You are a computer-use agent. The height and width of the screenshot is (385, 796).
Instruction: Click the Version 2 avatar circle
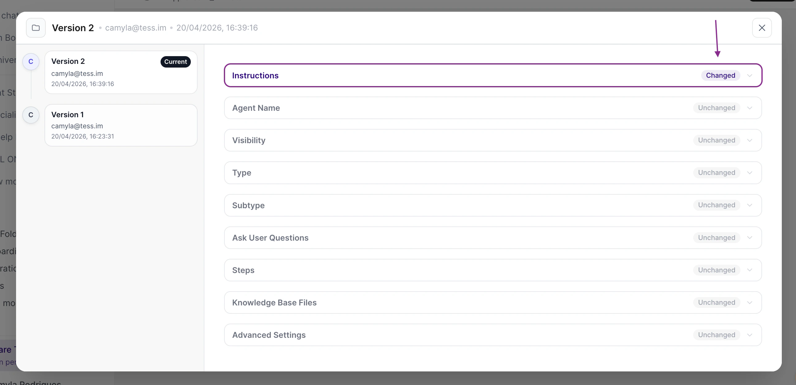pyautogui.click(x=31, y=62)
